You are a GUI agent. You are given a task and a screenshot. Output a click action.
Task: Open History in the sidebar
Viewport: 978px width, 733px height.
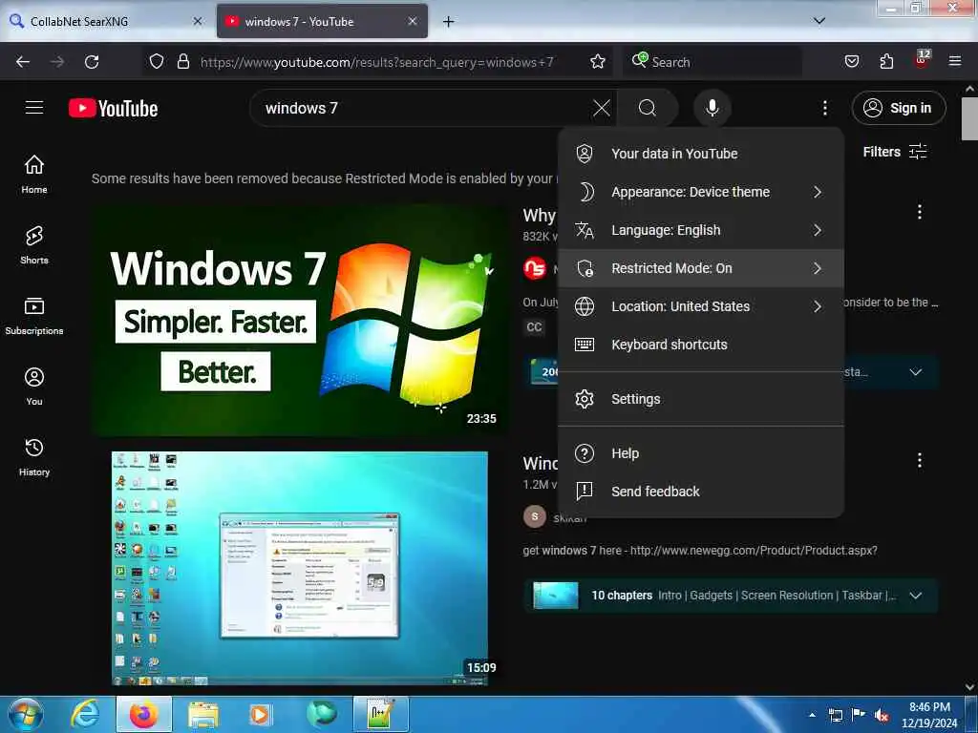point(34,457)
